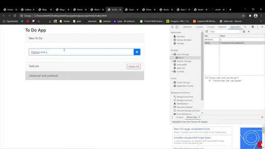The image size is (265, 149).
Task: Activate DevTools inspect element picker icon
Action: (172, 27)
